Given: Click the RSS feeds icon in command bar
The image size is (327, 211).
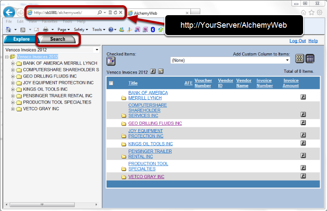Looking at the screenshot, I should [x=23, y=30].
